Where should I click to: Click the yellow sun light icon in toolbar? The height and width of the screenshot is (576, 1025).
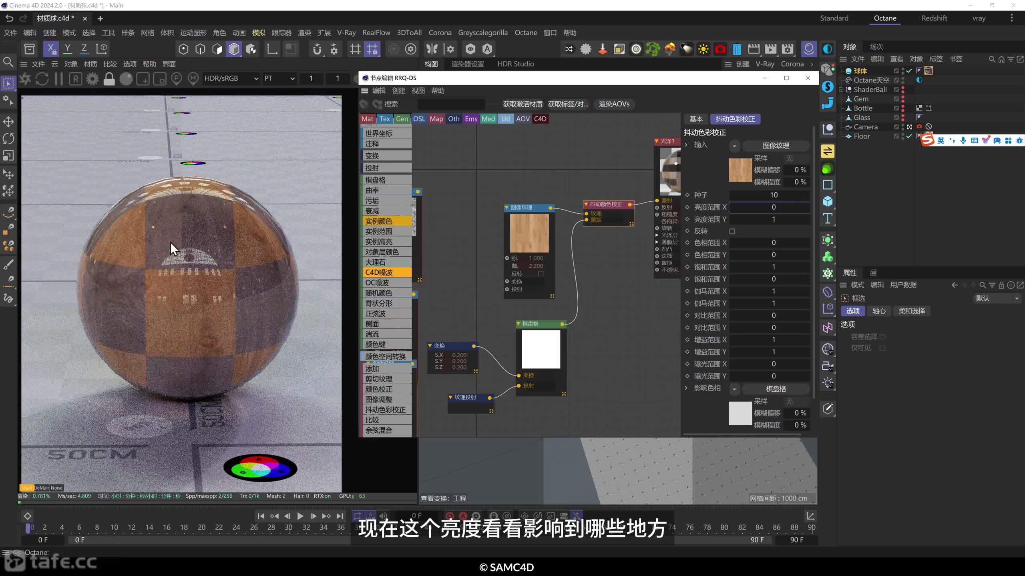tap(703, 49)
